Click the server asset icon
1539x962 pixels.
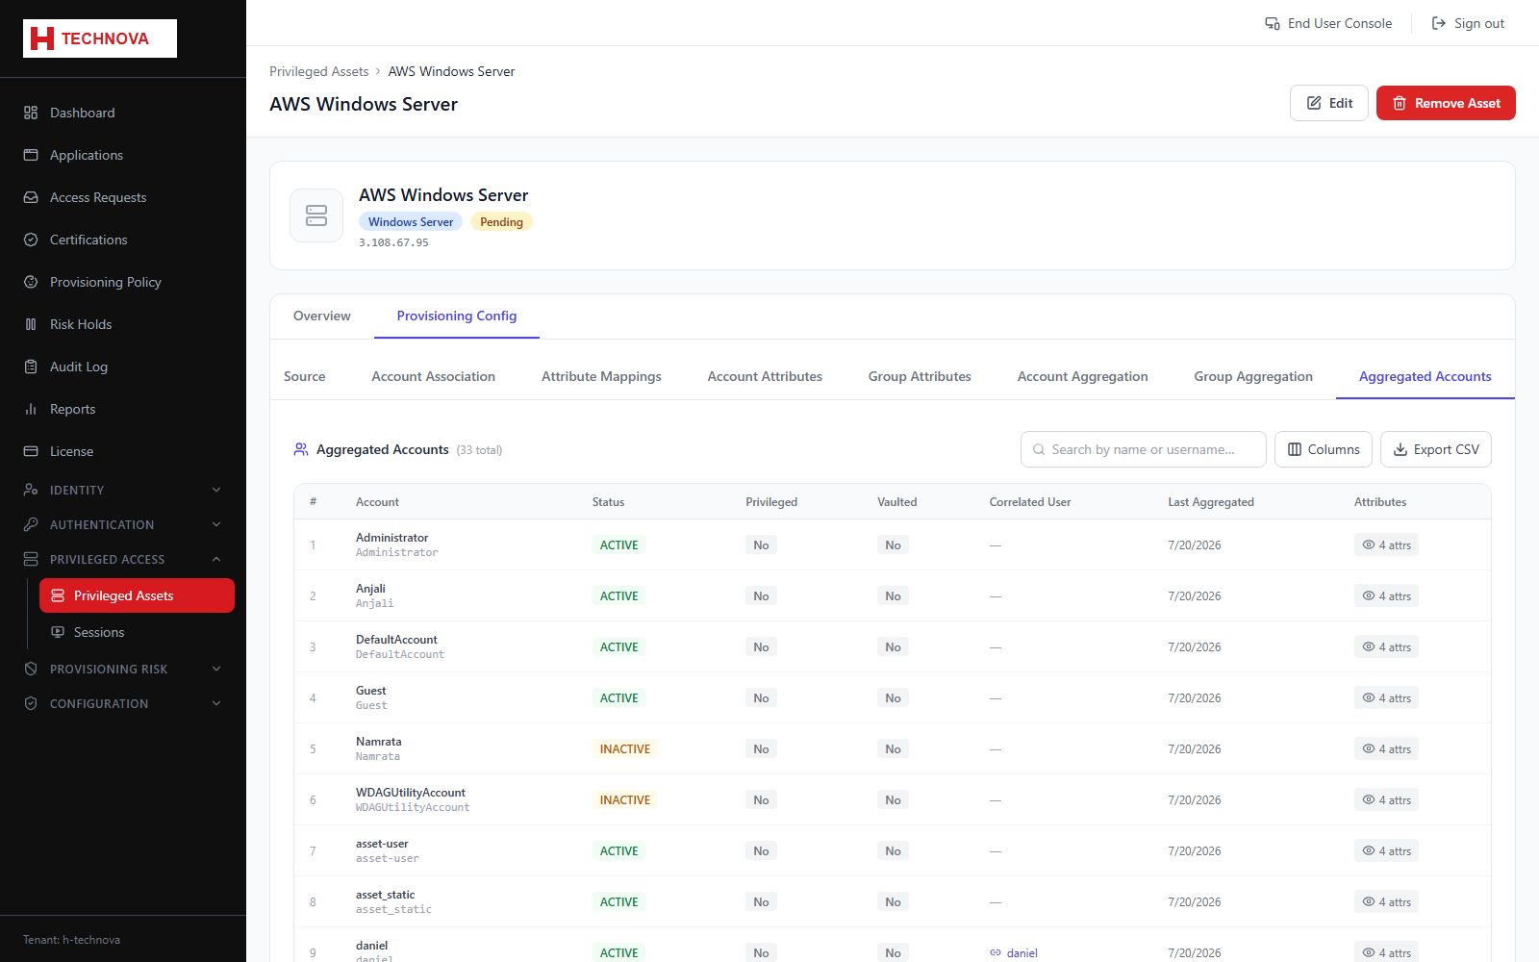click(x=316, y=215)
